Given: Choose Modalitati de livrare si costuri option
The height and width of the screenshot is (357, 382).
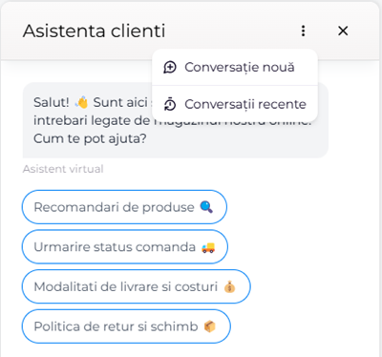Looking at the screenshot, I should (137, 286).
